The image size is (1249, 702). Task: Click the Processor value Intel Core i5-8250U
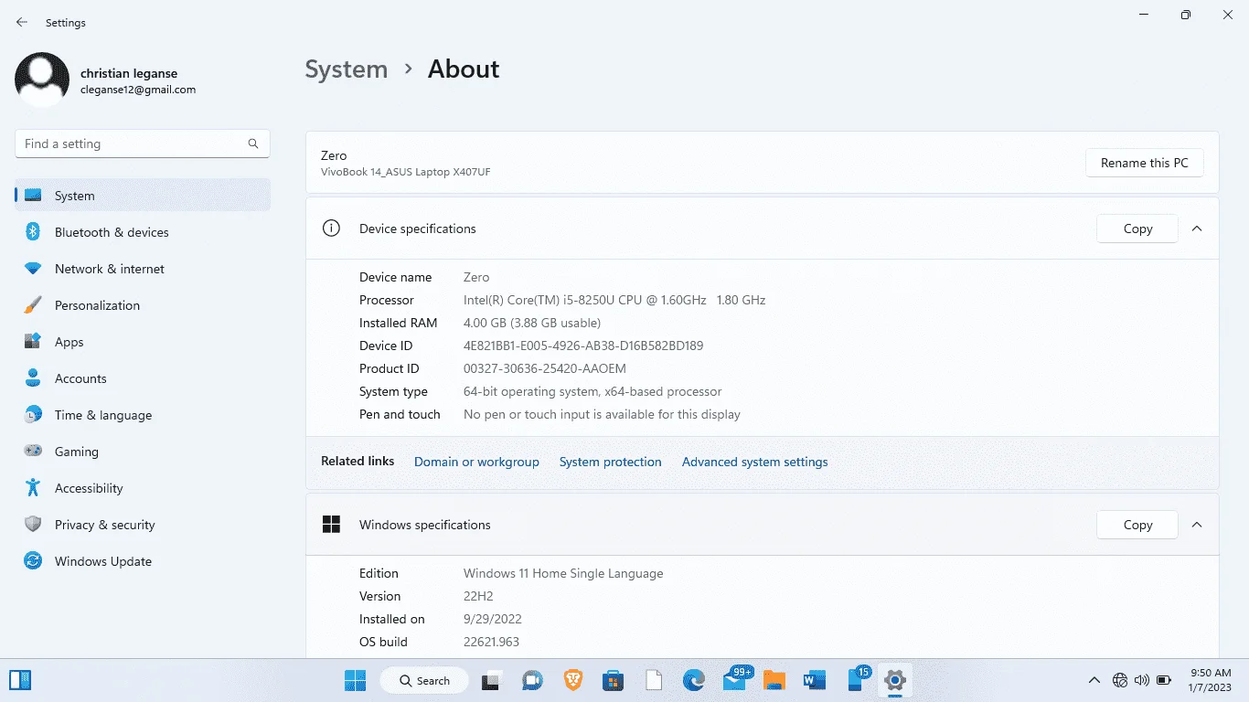tap(614, 300)
